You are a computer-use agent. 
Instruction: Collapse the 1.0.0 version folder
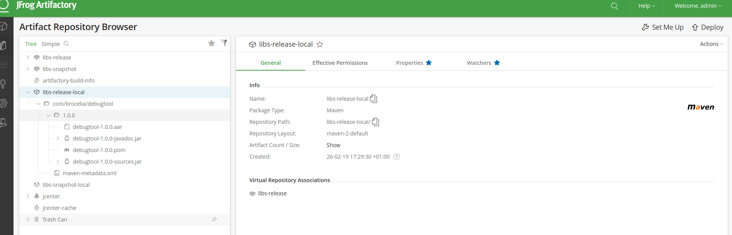pos(48,115)
